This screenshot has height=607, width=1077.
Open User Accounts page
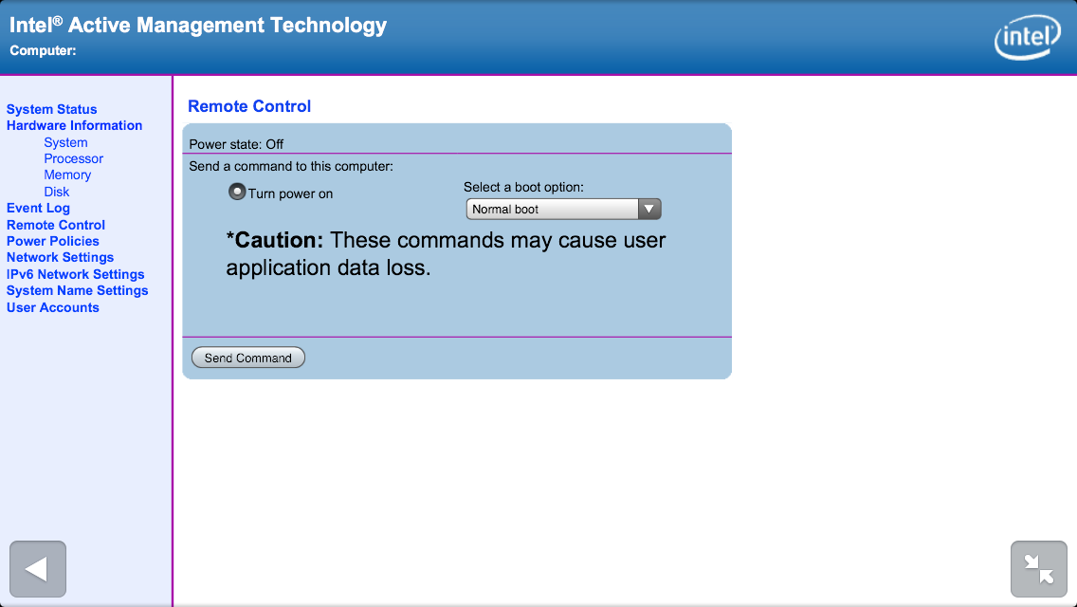pyautogui.click(x=53, y=307)
